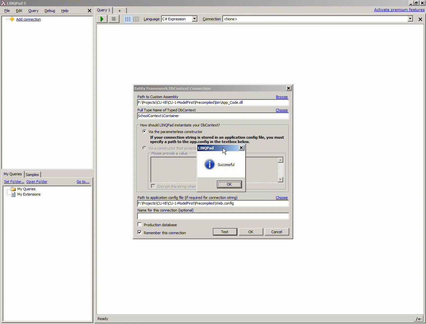Switch results to rich text view
426x324 pixels.
[128, 19]
